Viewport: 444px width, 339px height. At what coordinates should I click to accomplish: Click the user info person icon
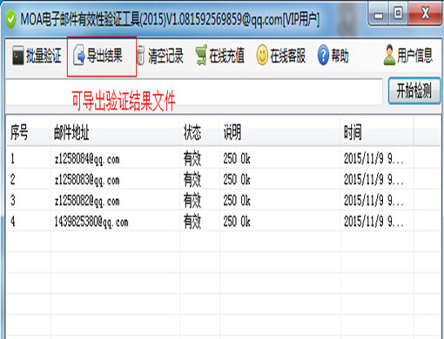point(389,55)
